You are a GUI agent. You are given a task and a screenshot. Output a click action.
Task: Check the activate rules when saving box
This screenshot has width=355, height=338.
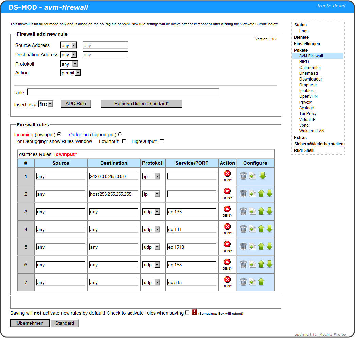tap(187, 313)
